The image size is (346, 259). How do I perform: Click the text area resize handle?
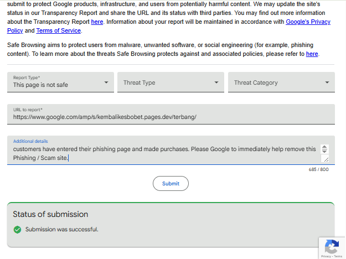(x=325, y=159)
